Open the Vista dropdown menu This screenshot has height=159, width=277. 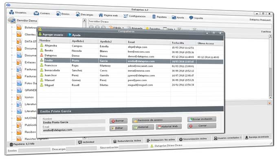coord(169,29)
